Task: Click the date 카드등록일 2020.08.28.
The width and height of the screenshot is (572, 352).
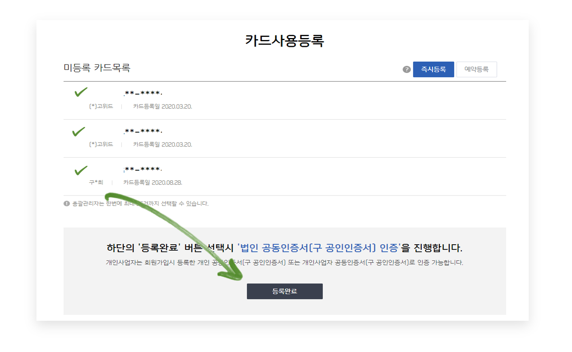Action: tap(153, 183)
